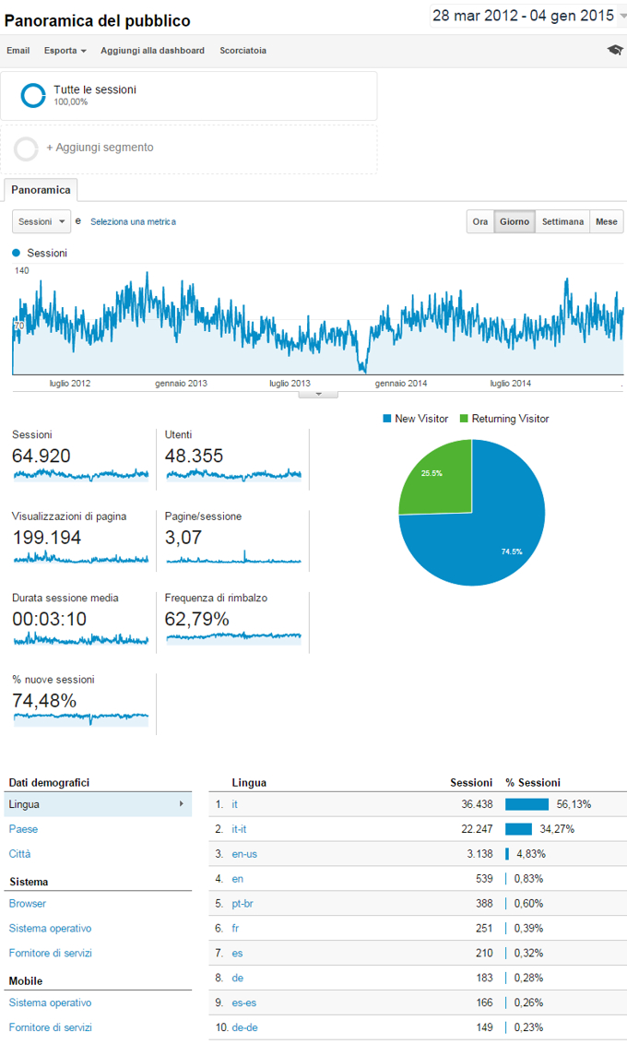The width and height of the screenshot is (627, 1044).
Task: Click the Scorciatoia toolbar button
Action: pyautogui.click(x=243, y=51)
